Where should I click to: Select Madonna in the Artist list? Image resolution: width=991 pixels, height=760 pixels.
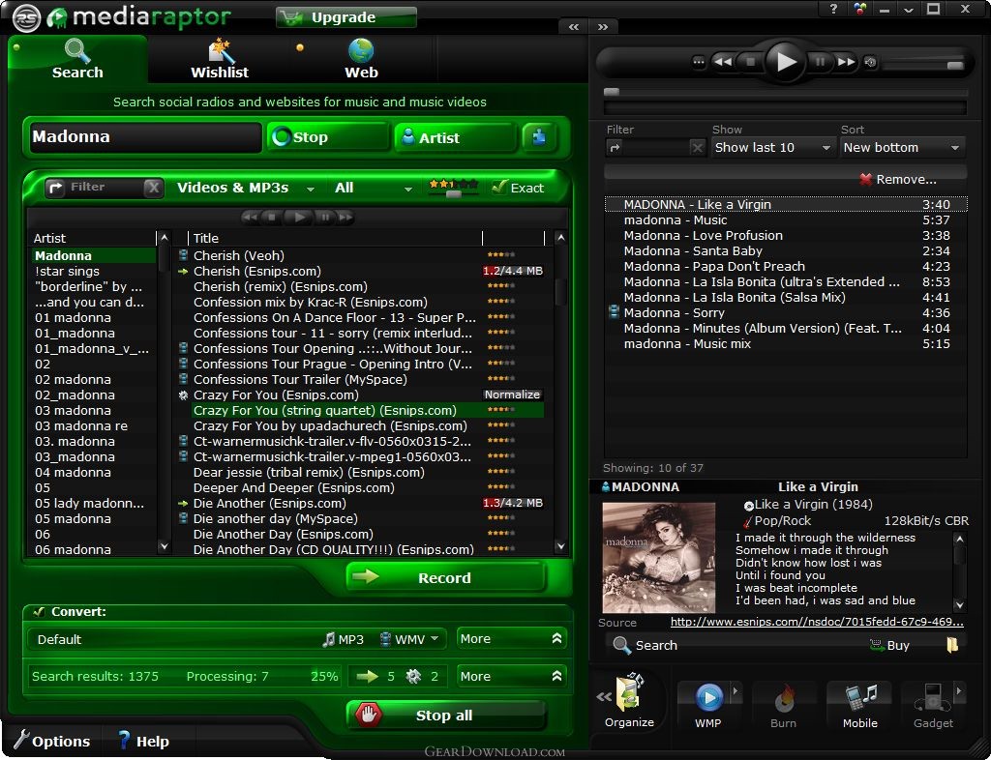coord(94,255)
